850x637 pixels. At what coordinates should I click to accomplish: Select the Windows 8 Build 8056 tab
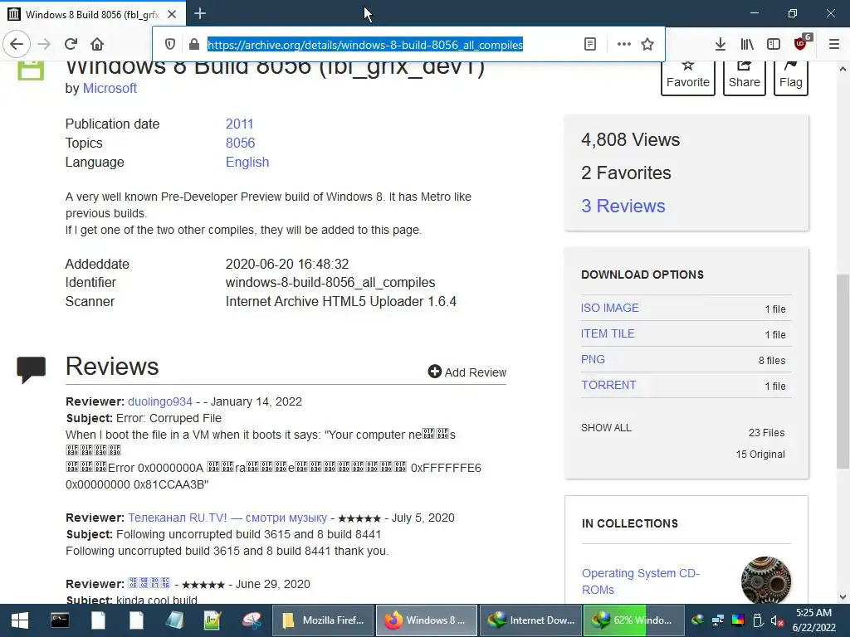tap(92, 14)
